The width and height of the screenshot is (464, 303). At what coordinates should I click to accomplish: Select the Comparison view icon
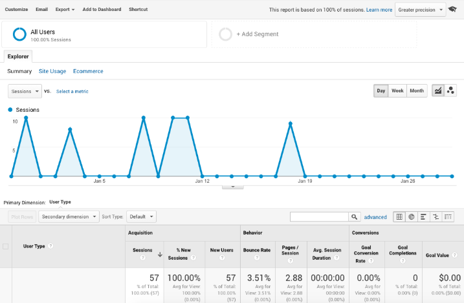436,217
